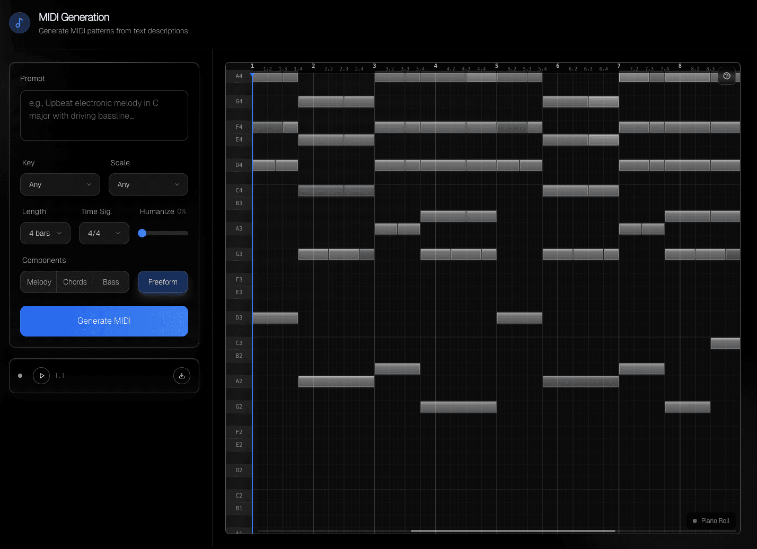Viewport: 757px width, 549px height.
Task: Click inside the Prompt text field
Action: coord(104,116)
